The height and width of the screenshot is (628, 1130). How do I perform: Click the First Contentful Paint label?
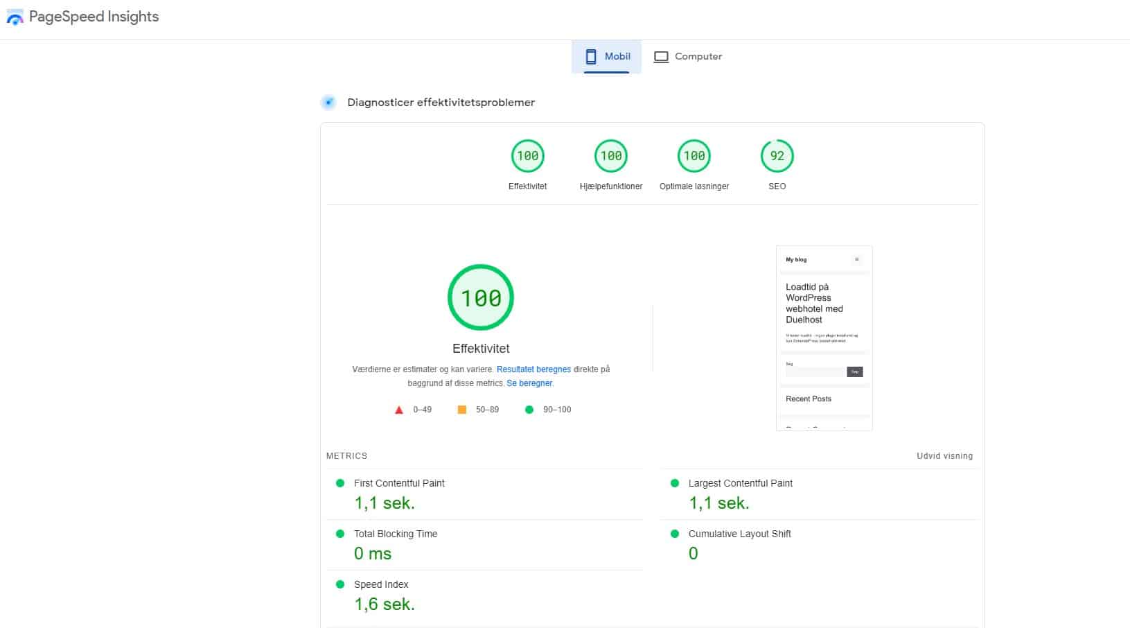(x=399, y=483)
